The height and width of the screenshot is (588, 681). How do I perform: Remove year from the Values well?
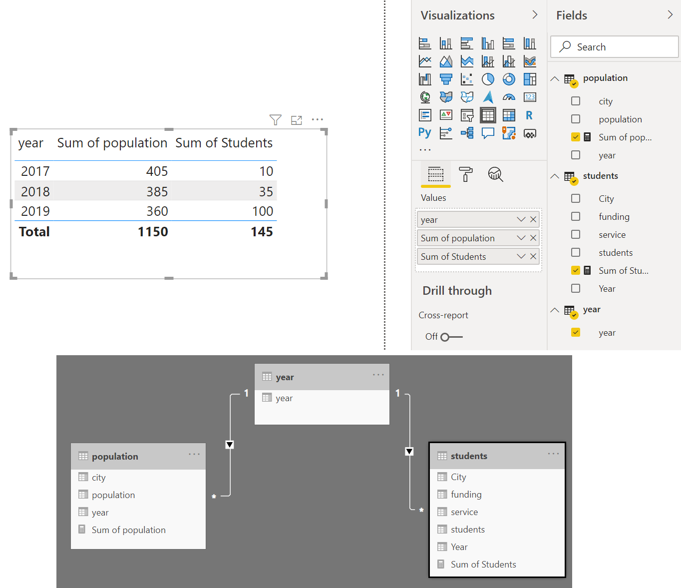pos(533,219)
